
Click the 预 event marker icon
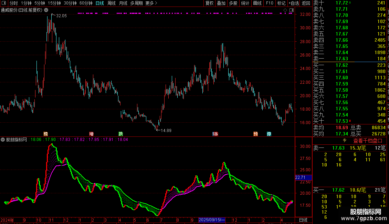point(255,134)
